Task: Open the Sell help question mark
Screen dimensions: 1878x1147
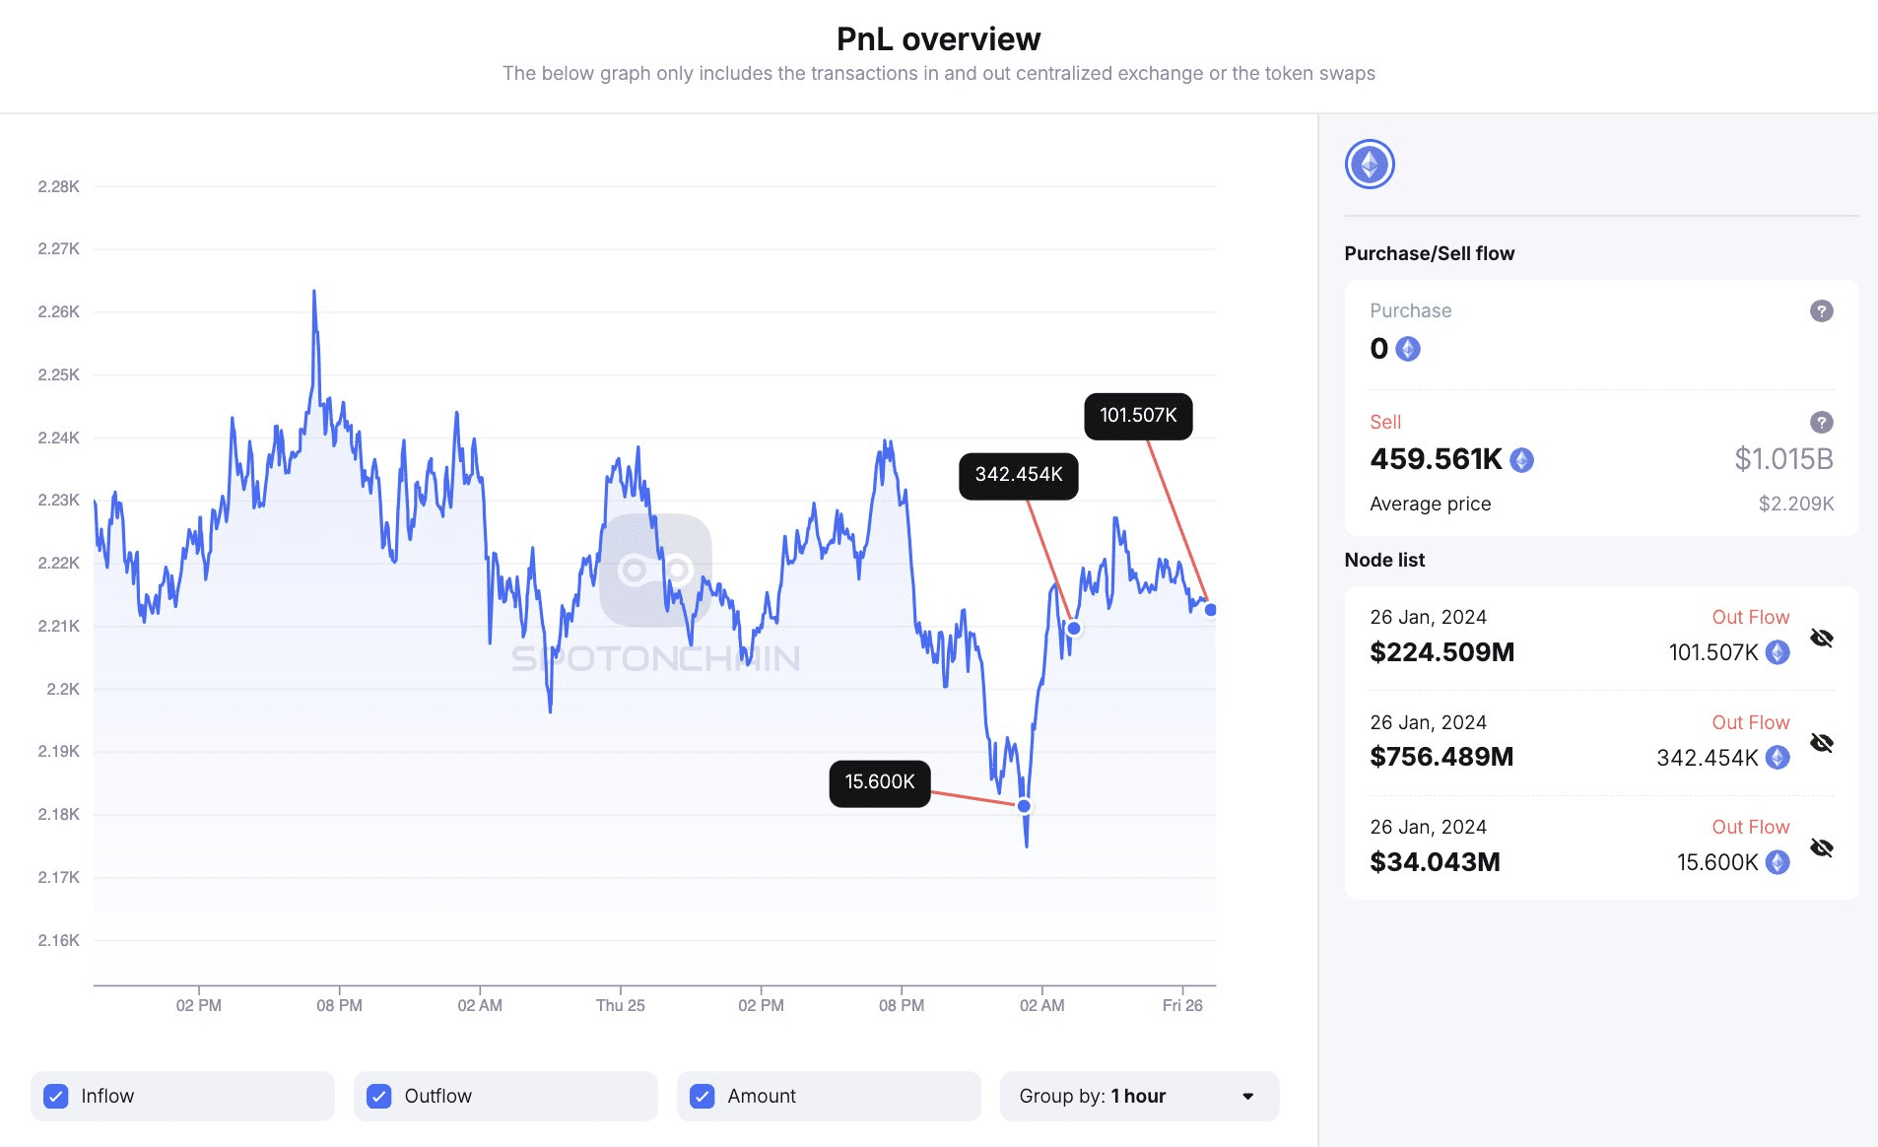Action: [1821, 423]
